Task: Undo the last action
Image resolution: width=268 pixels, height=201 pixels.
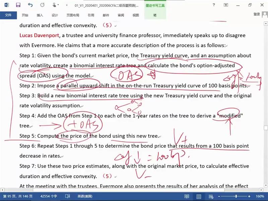Action: click(30, 5)
